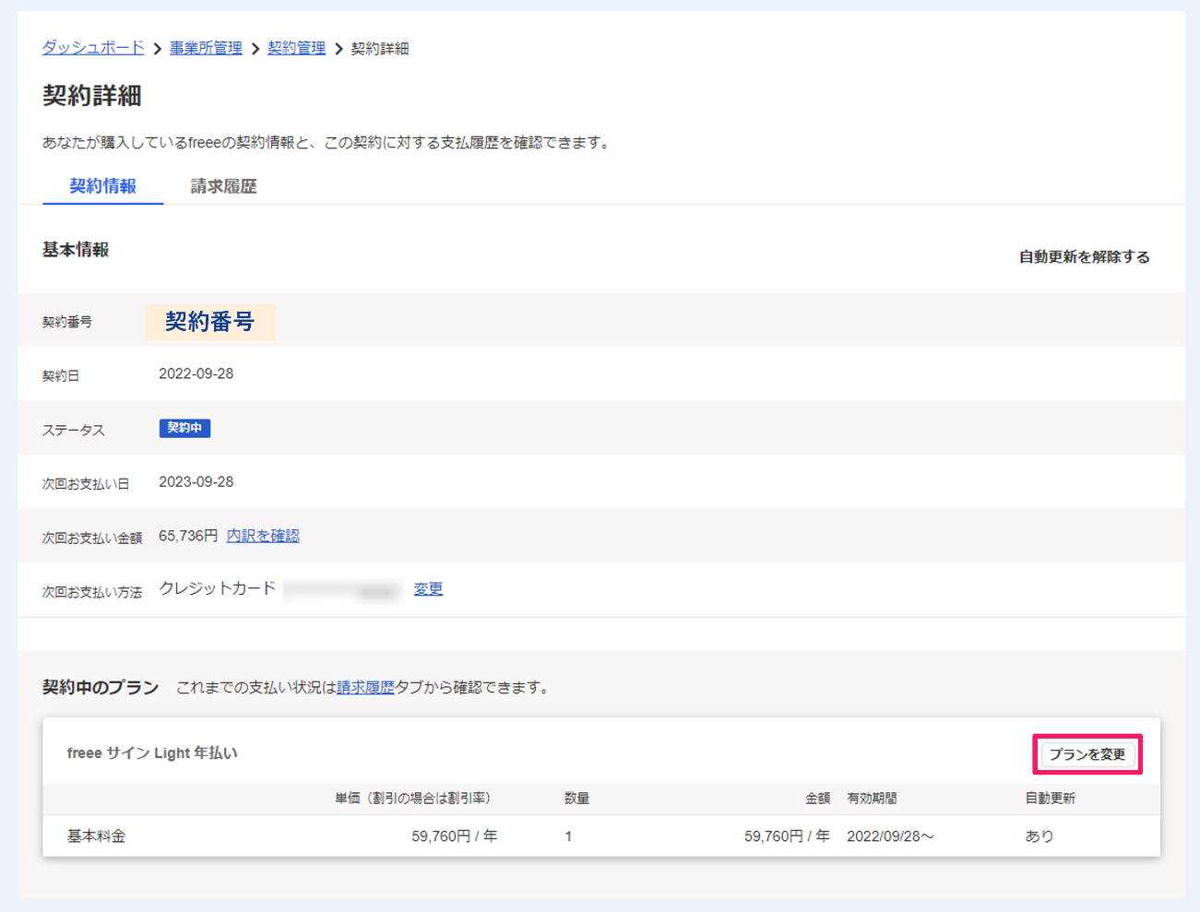Click 変更 link for payment method

428,589
